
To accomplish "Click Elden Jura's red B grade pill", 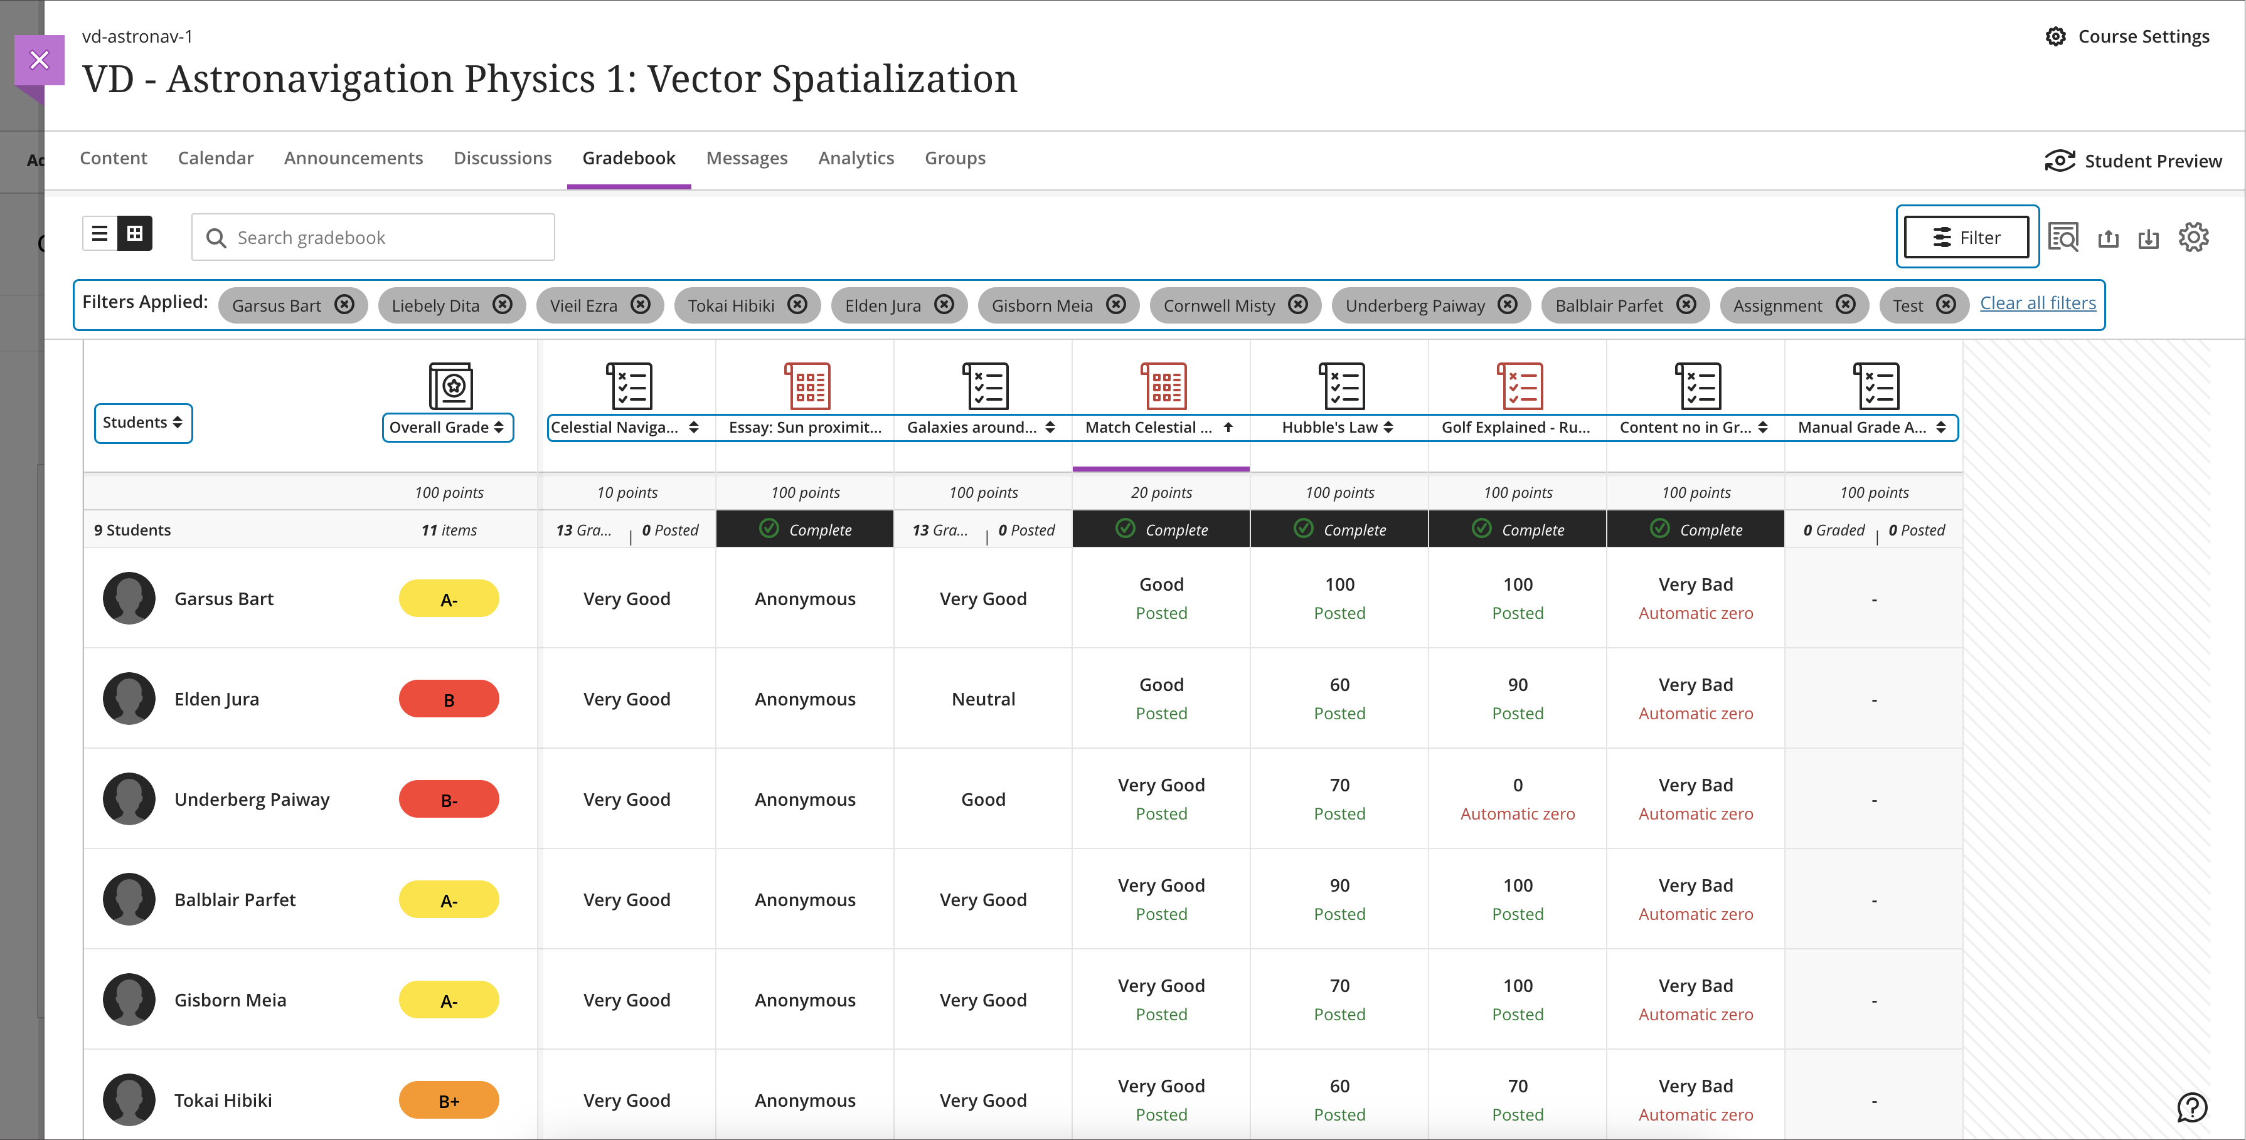I will click(x=448, y=699).
